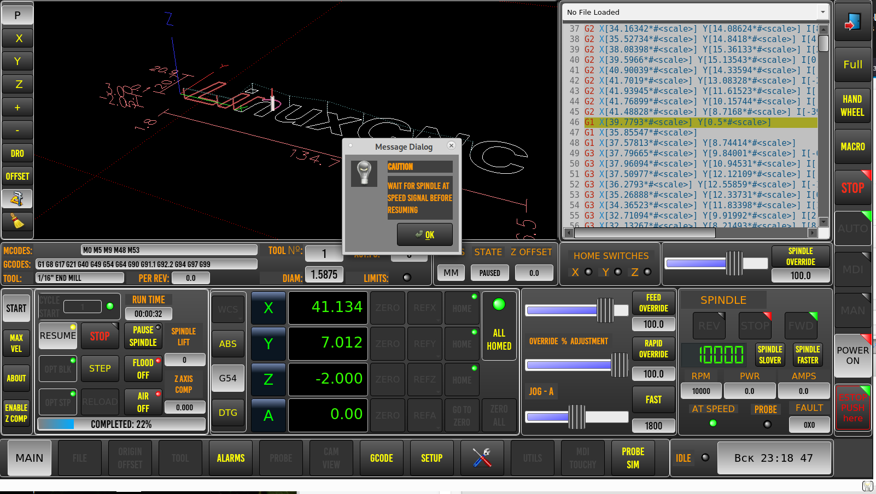Viewport: 876px width, 494px height.
Task: Switch to X axis view
Action: coord(17,38)
